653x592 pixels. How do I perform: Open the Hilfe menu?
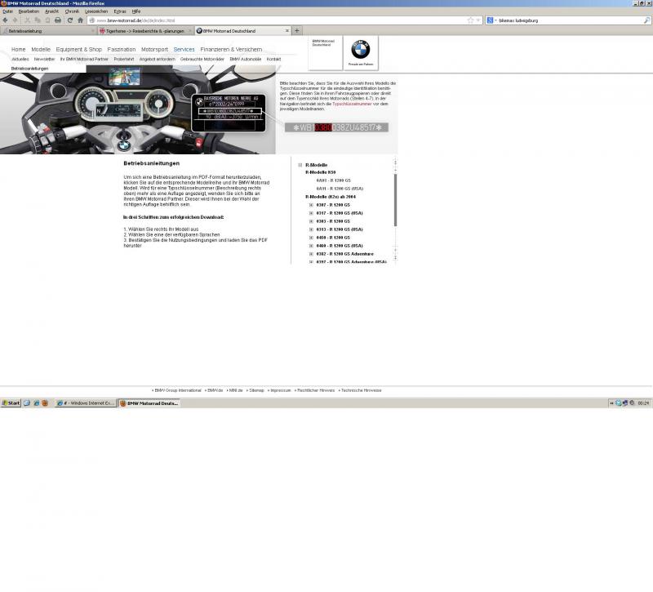[x=136, y=11]
